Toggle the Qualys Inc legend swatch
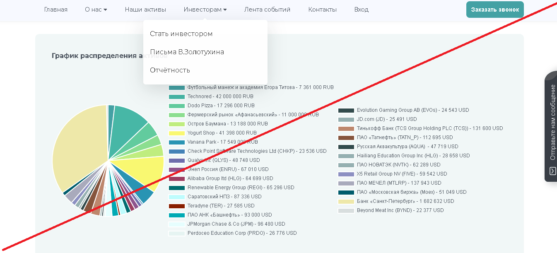The width and height of the screenshot is (557, 253). click(177, 160)
